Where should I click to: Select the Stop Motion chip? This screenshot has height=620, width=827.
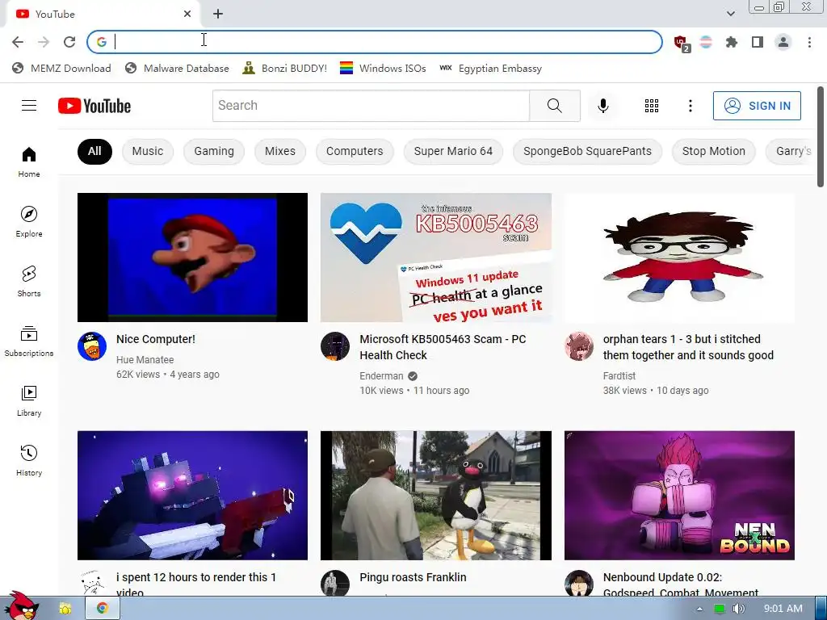pyautogui.click(x=714, y=151)
